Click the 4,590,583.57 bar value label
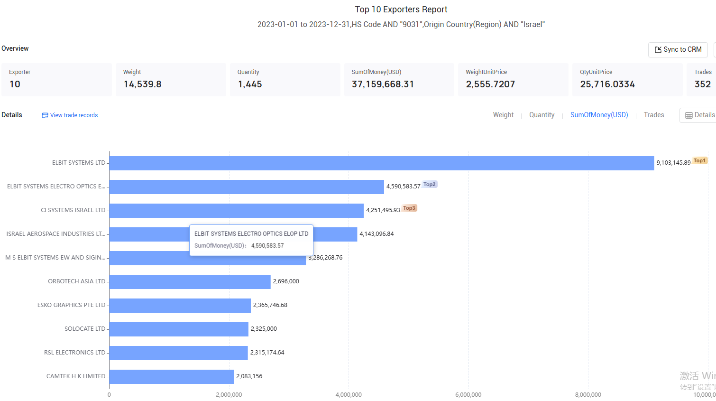Image resolution: width=716 pixels, height=401 pixels. pyautogui.click(x=403, y=187)
